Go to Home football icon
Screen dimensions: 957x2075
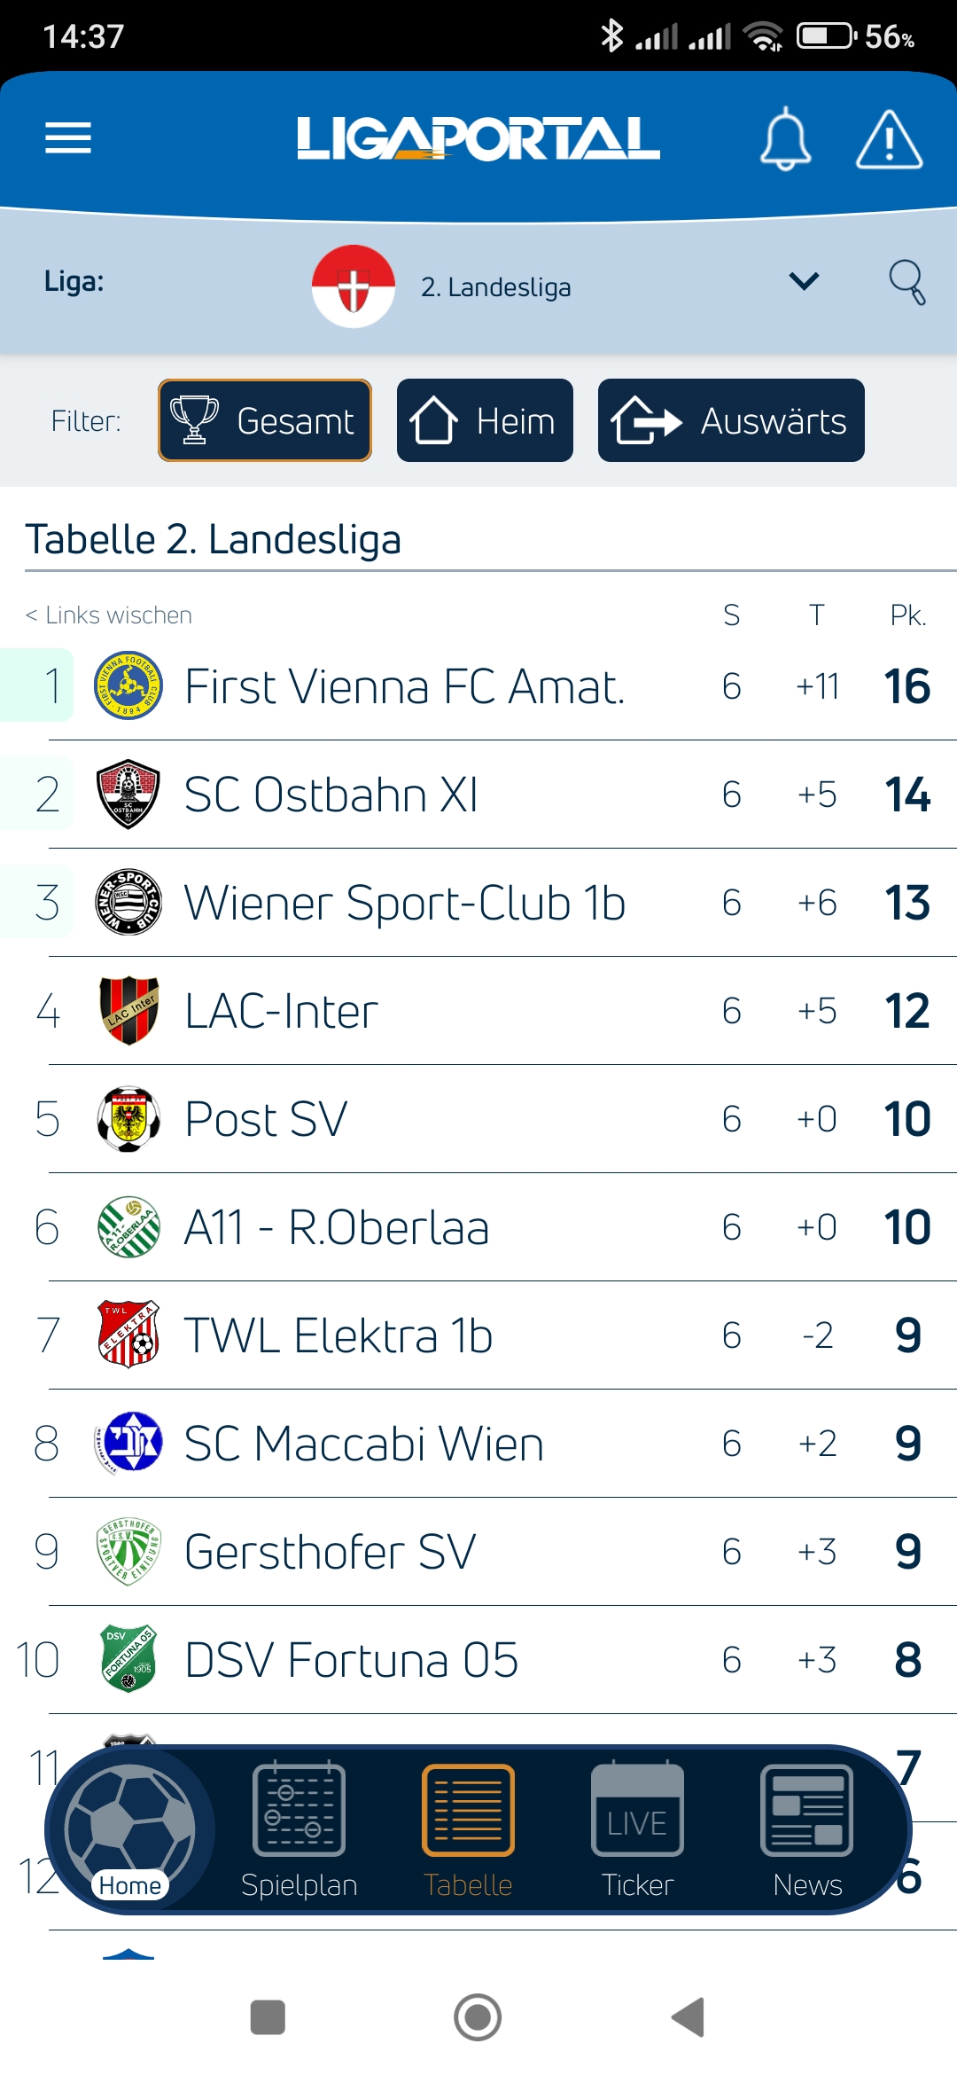[x=130, y=1830]
